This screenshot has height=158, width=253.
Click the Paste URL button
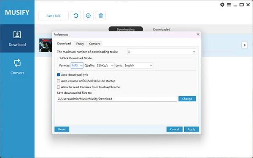pyautogui.click(x=54, y=16)
